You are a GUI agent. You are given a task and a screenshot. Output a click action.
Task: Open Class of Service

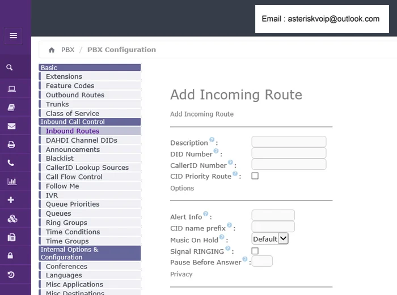pos(90,113)
